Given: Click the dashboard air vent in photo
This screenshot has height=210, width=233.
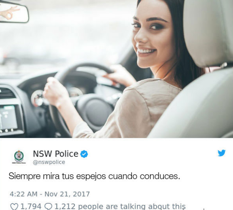Looking at the screenshot, I should [7, 93].
